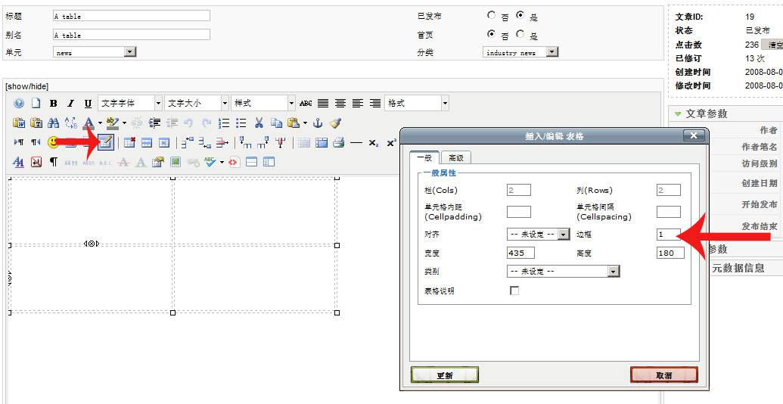Check the 表格说明 caption checkbox
The width and height of the screenshot is (783, 404).
(x=514, y=291)
